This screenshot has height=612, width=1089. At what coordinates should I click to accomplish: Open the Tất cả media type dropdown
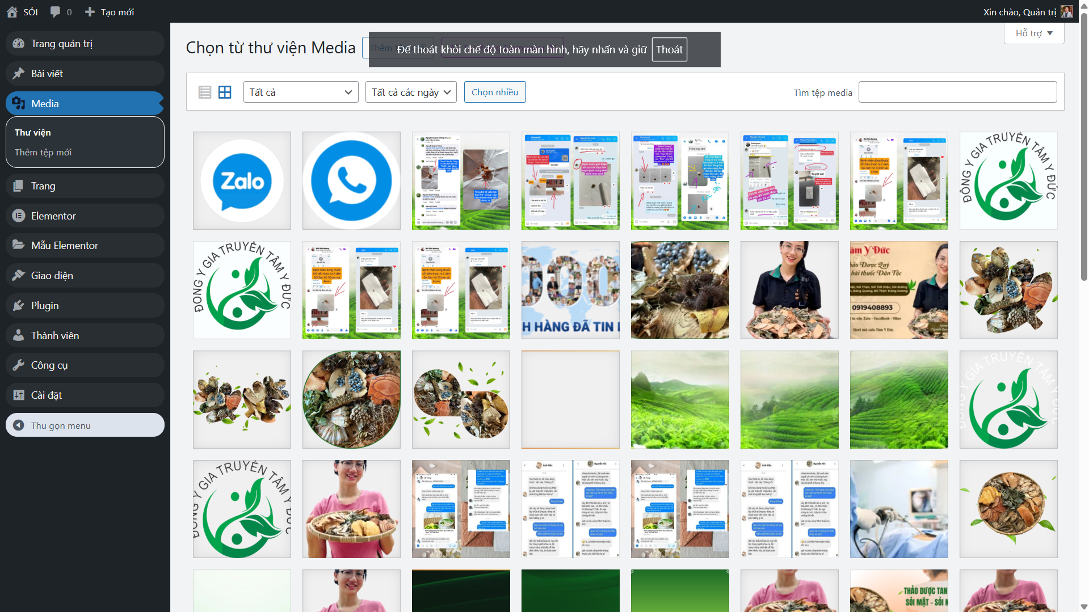301,92
